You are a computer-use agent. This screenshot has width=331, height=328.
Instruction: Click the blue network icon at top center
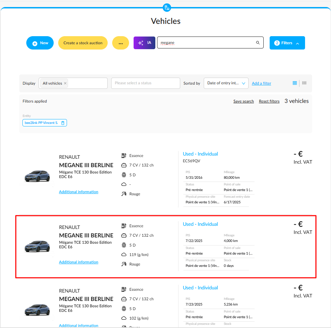(167, 8)
